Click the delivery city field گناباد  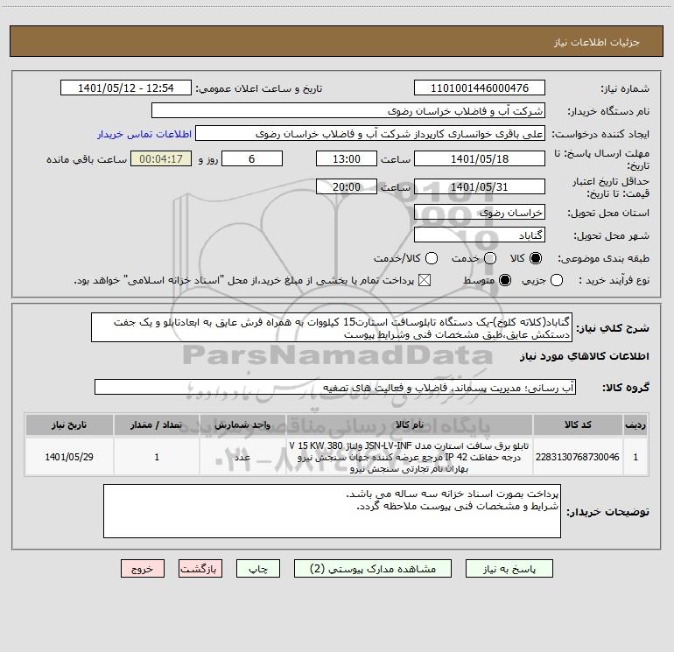480,235
